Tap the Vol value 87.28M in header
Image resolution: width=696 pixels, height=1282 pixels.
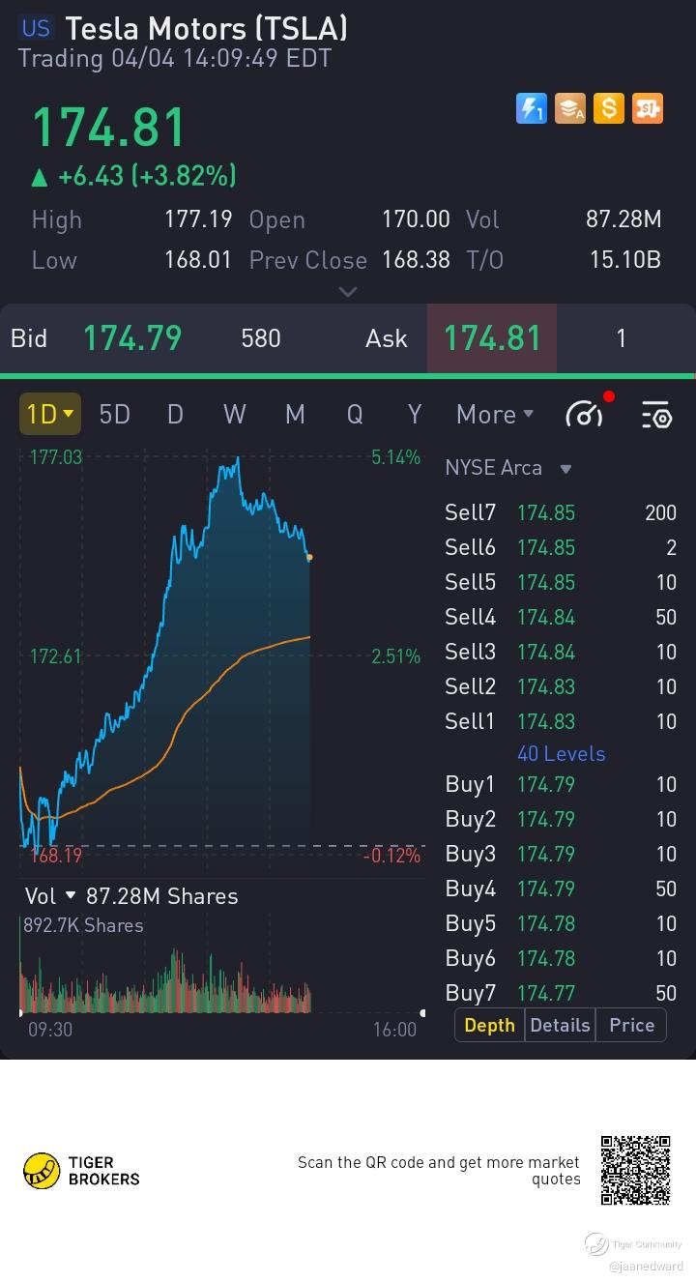tap(623, 219)
